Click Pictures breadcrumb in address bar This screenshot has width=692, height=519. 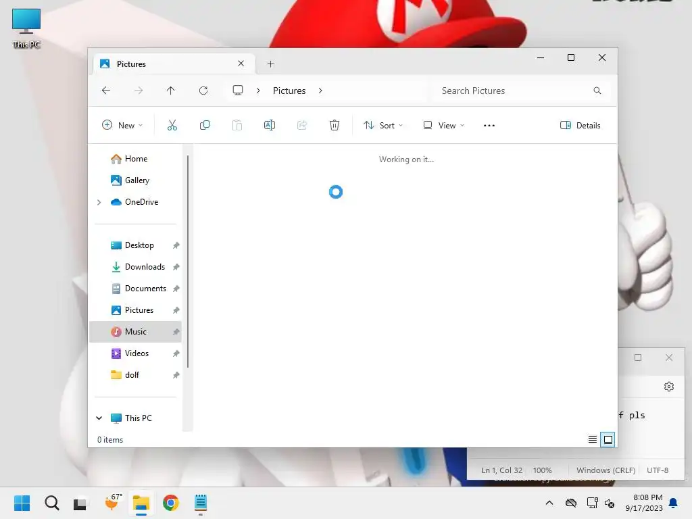pos(289,91)
